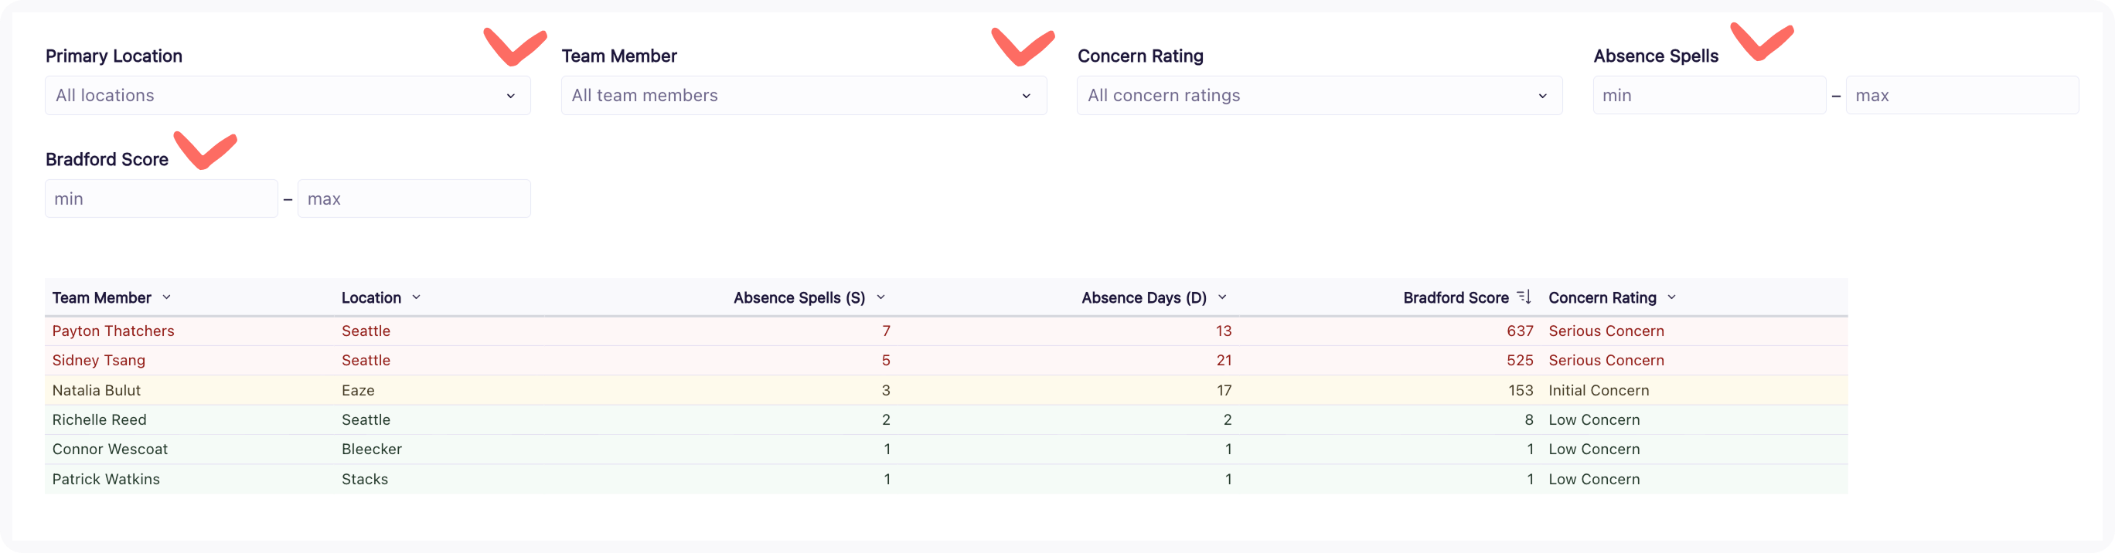Click Payton Thatchers name link
The width and height of the screenshot is (2115, 553).
click(x=114, y=331)
